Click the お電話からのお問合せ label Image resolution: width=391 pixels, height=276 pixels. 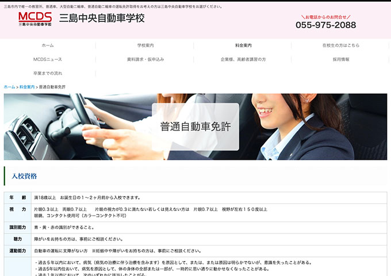click(325, 17)
